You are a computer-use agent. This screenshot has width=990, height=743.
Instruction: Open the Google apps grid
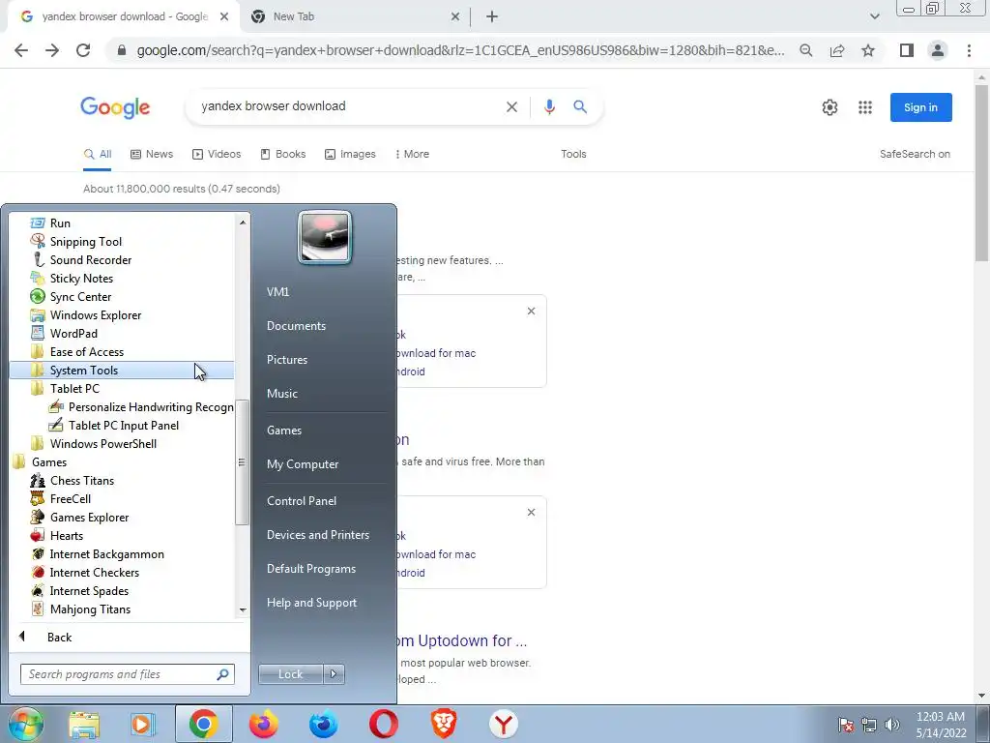tap(865, 107)
